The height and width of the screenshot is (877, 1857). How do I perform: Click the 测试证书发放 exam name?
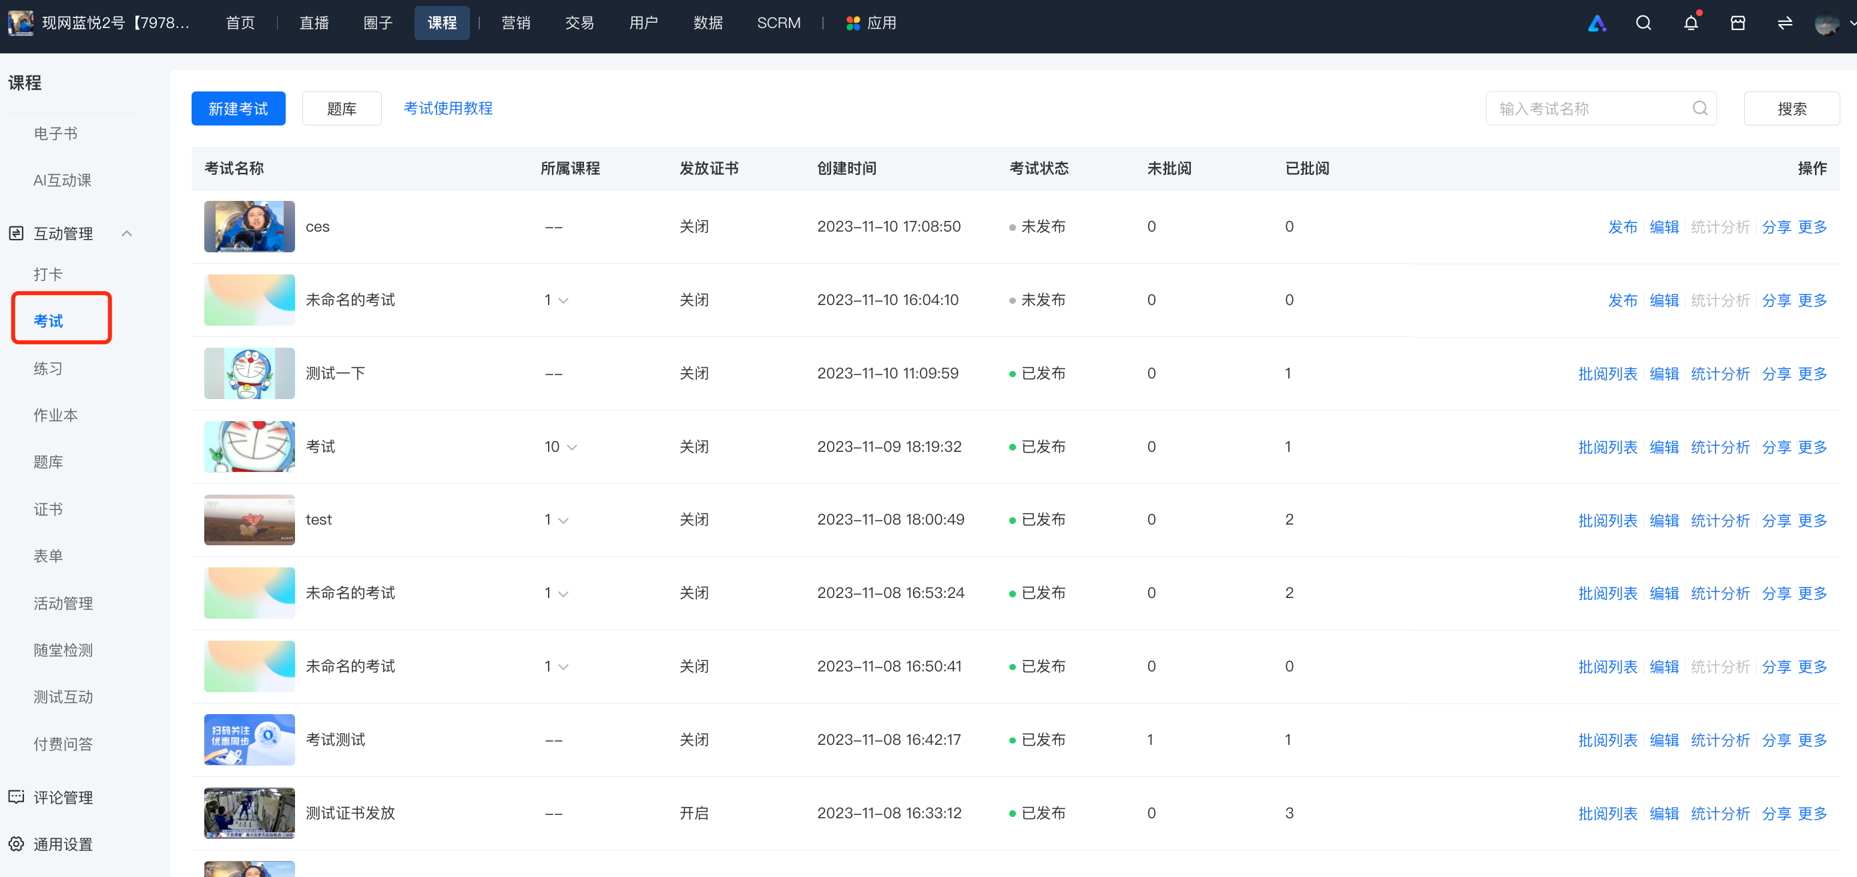click(350, 813)
